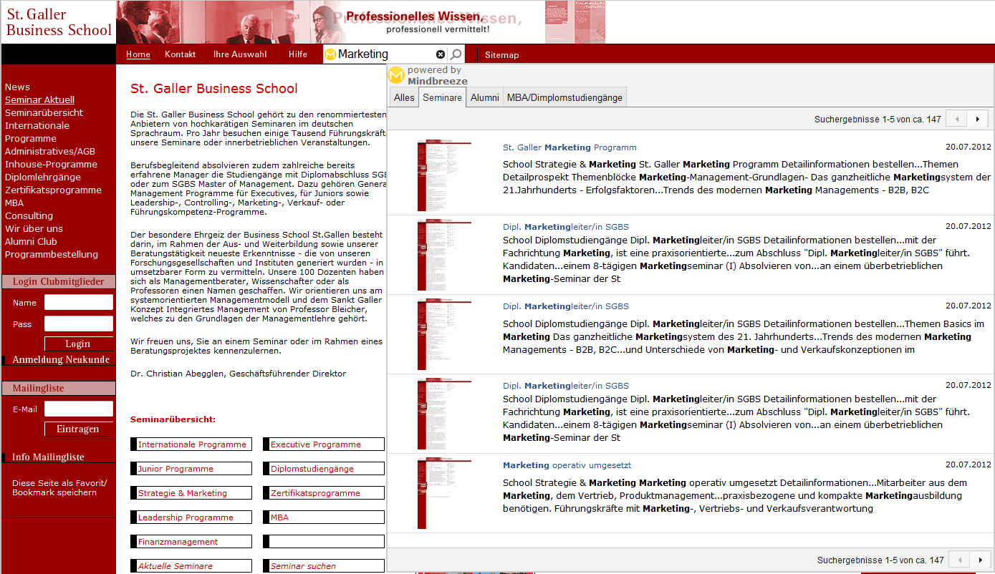
Task: Open Wir über uns in the sidebar
Action: tap(34, 229)
